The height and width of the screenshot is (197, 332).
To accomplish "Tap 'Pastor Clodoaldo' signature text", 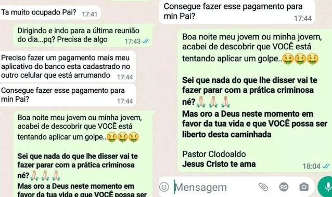I will click(214, 154).
